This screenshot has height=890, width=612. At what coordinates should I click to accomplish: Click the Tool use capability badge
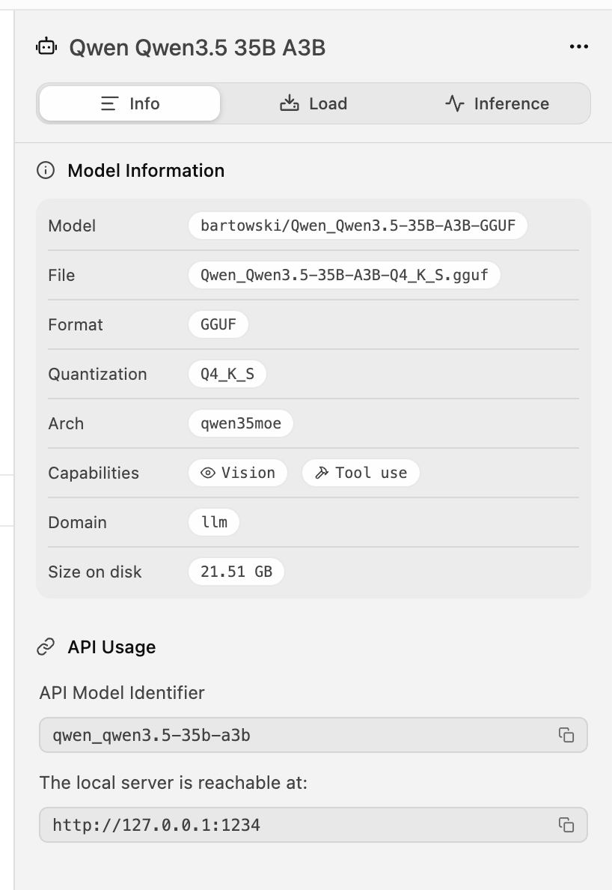tap(361, 473)
